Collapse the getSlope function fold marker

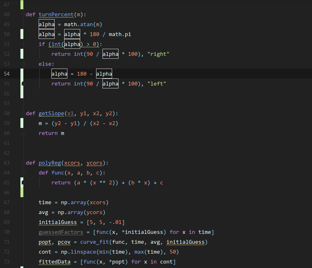tap(23, 113)
